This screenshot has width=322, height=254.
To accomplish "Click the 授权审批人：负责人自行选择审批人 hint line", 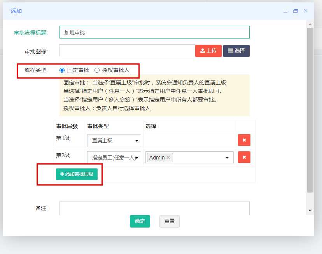I will tap(107, 108).
